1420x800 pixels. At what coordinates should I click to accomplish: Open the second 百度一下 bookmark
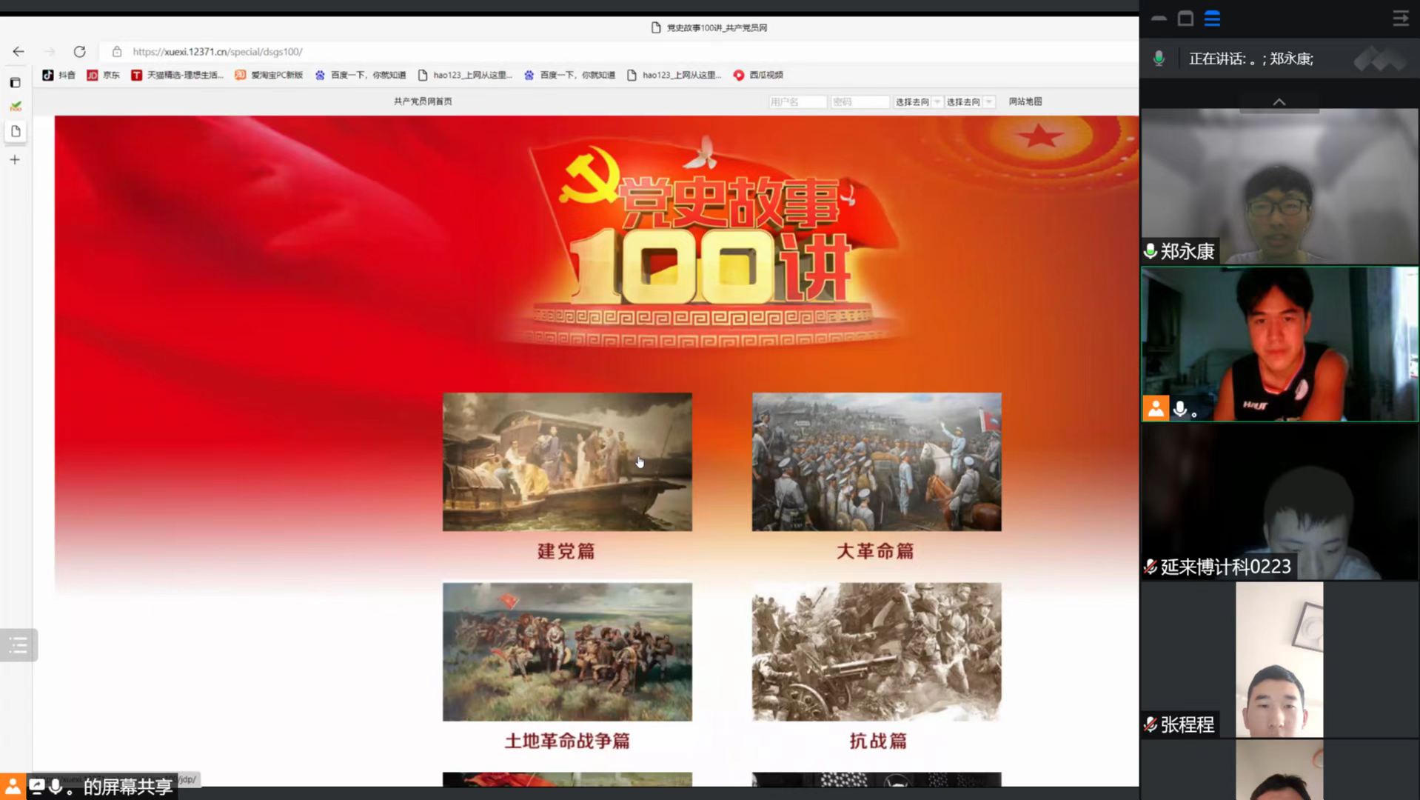[569, 75]
